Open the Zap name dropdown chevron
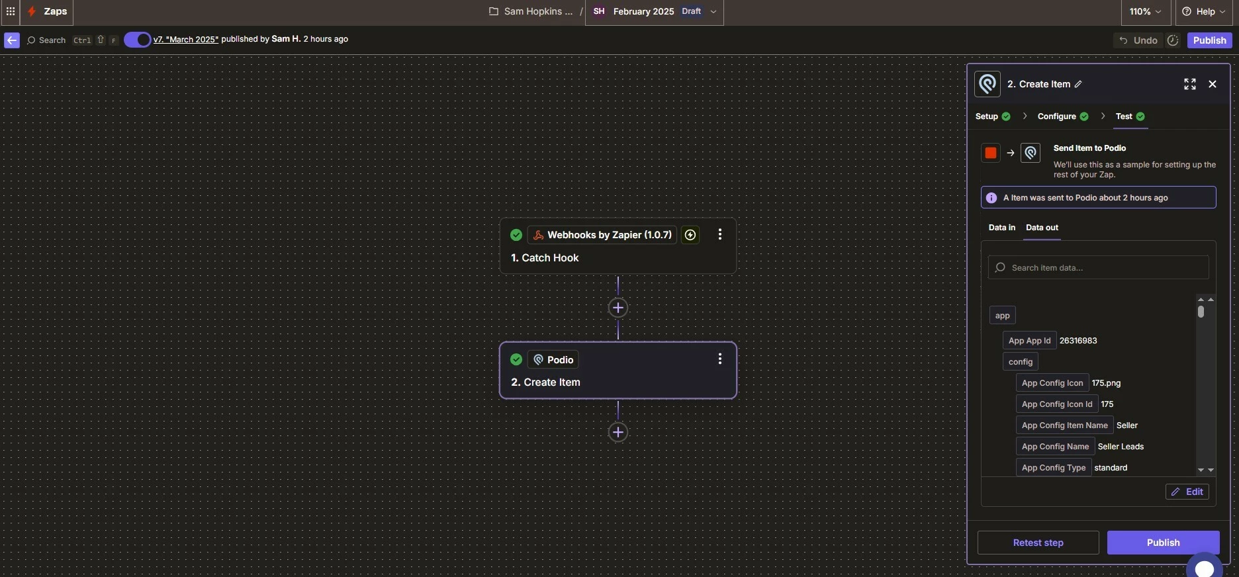 click(713, 12)
